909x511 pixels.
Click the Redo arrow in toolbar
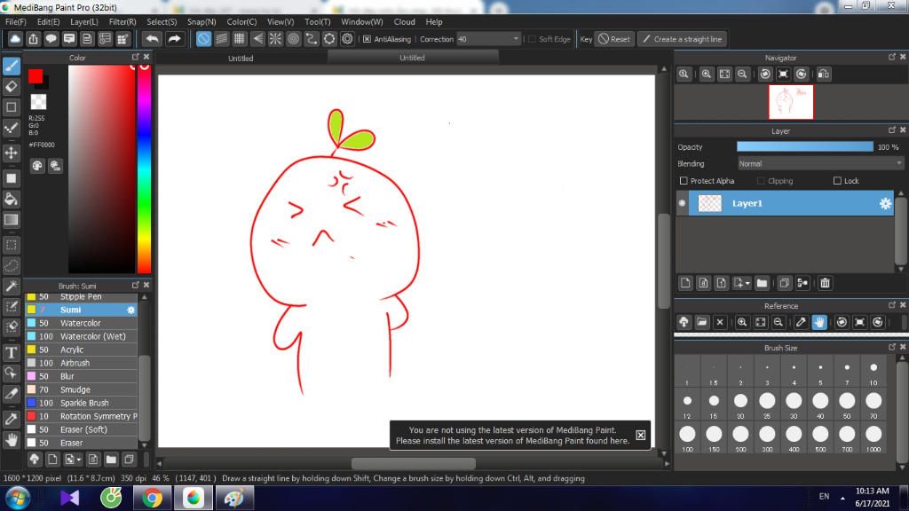(x=174, y=39)
